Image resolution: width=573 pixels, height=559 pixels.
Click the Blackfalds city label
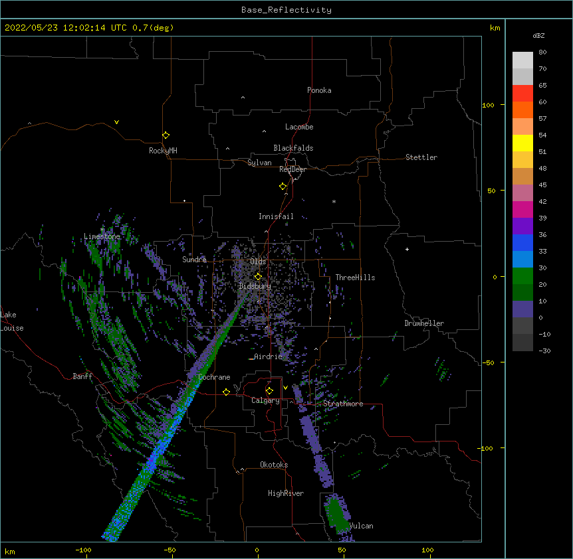[x=293, y=148]
